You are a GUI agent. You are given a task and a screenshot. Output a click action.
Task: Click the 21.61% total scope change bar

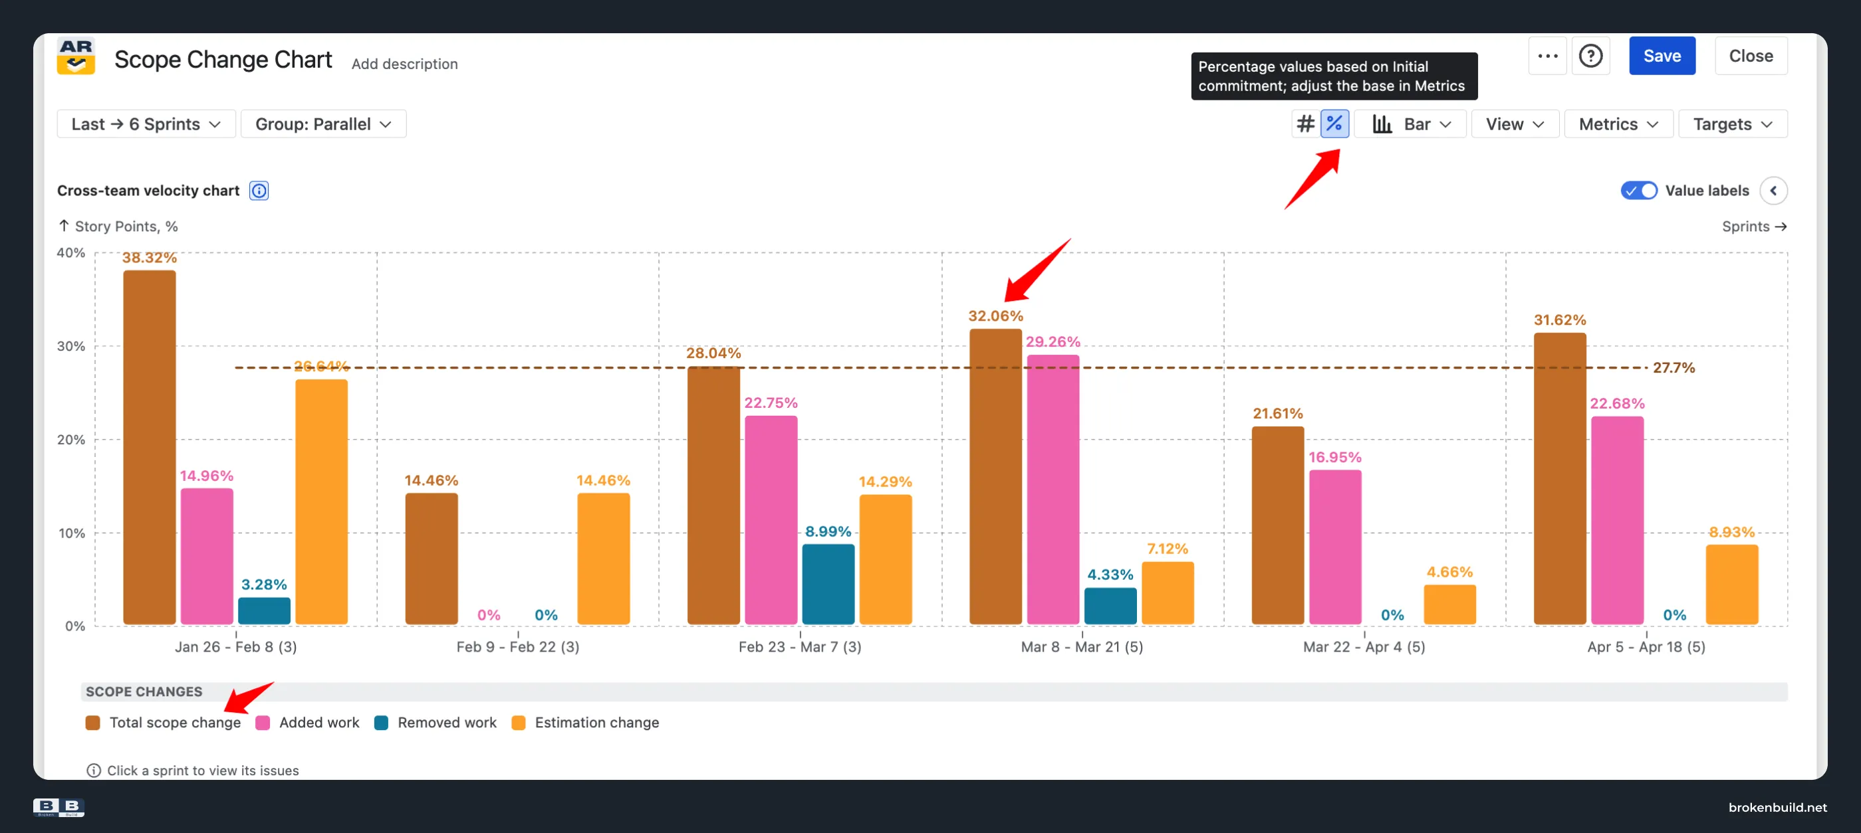click(1278, 525)
